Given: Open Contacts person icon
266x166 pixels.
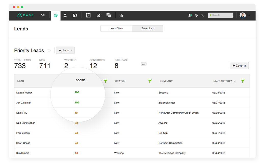Looking at the screenshot, I should pos(65,15).
